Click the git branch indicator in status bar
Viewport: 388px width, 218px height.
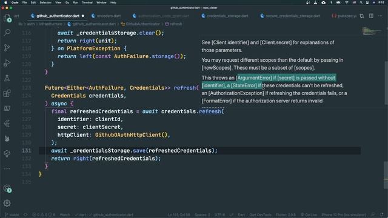coord(12,215)
